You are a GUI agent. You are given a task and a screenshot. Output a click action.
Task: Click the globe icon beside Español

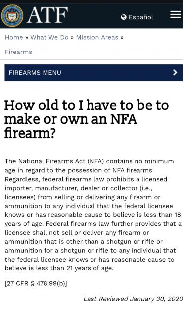click(124, 17)
